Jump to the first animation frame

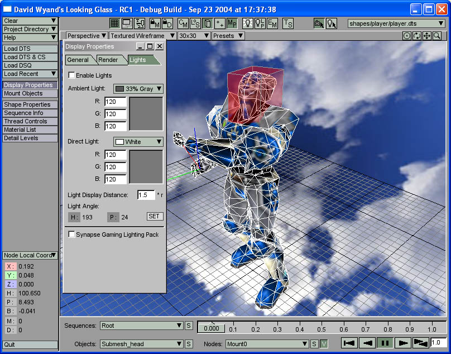click(x=349, y=343)
